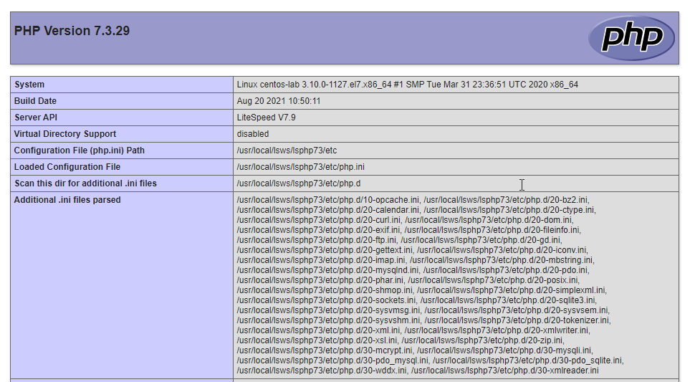Click the 20-iconv.ini file path
This screenshot has height=382, width=690.
pyautogui.click(x=502, y=250)
